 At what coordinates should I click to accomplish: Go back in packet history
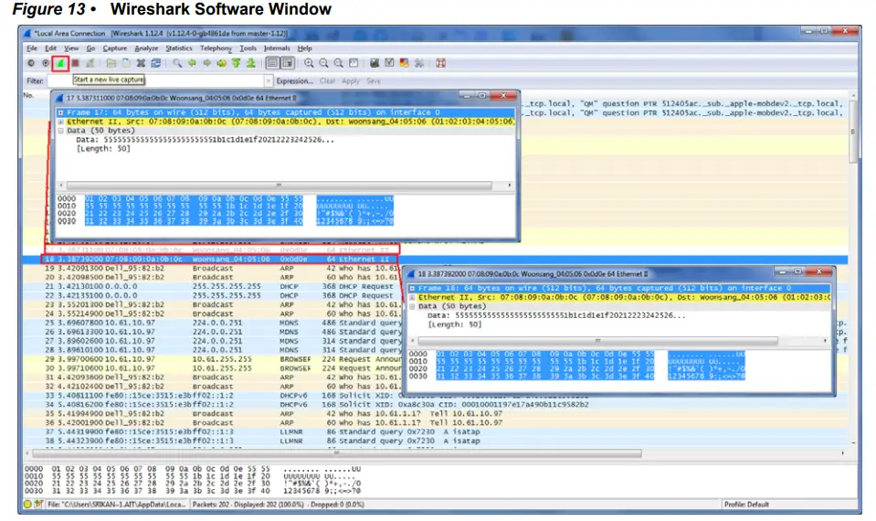[192, 63]
